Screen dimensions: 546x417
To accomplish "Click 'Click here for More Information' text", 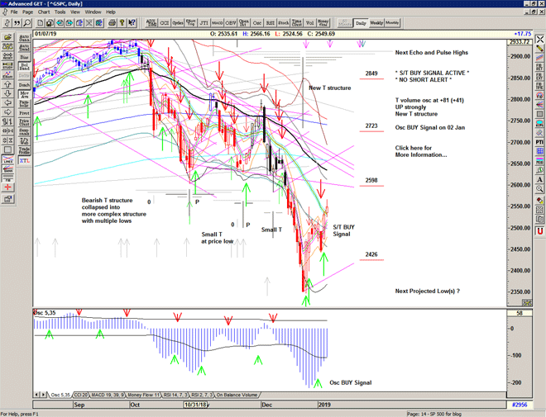I will click(x=421, y=151).
